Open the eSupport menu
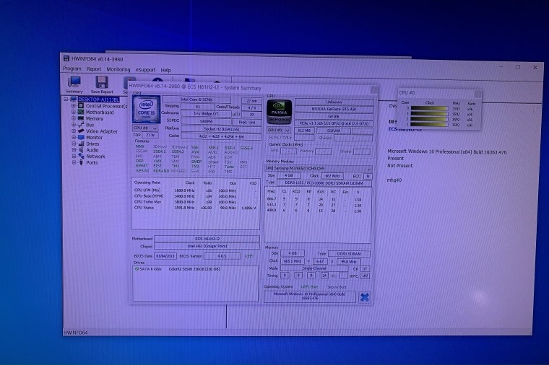549x365 pixels. pos(145,70)
